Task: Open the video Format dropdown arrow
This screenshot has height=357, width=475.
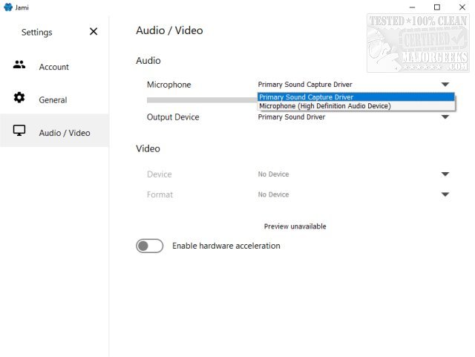Action: click(x=445, y=194)
